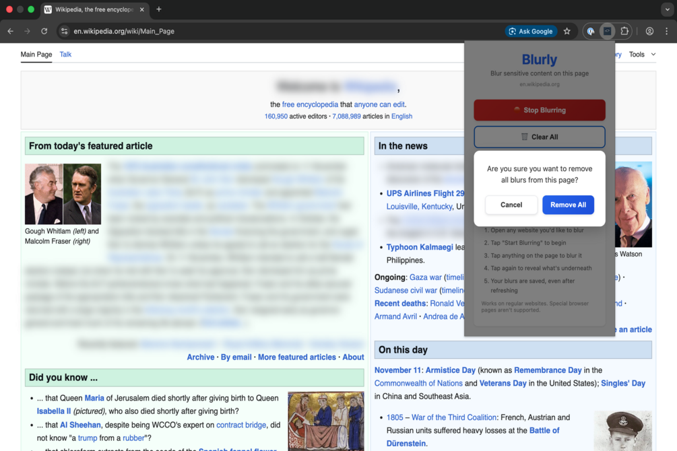
Task: Click the Clear All button
Action: tap(540, 137)
